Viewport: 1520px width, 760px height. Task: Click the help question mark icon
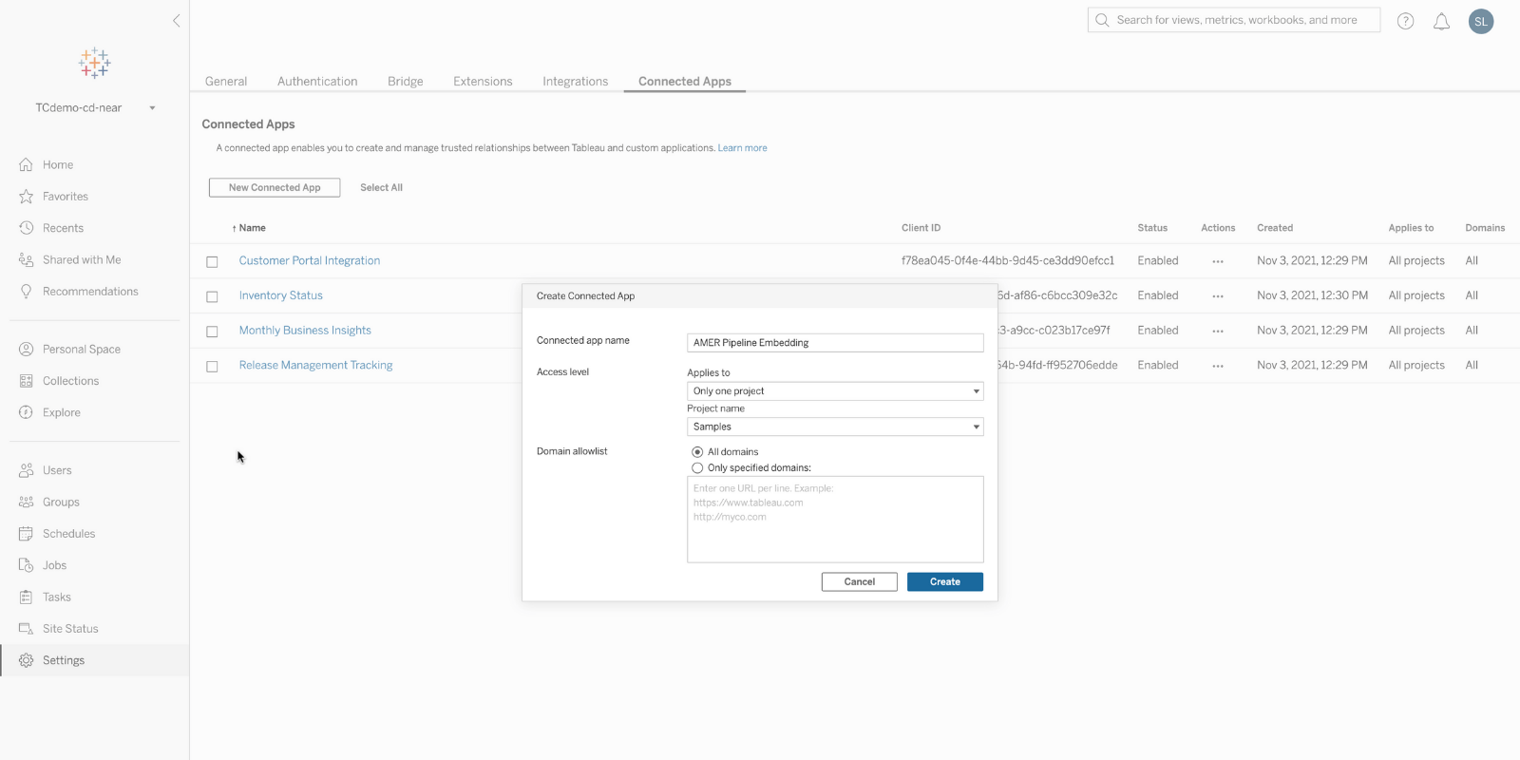pyautogui.click(x=1405, y=21)
